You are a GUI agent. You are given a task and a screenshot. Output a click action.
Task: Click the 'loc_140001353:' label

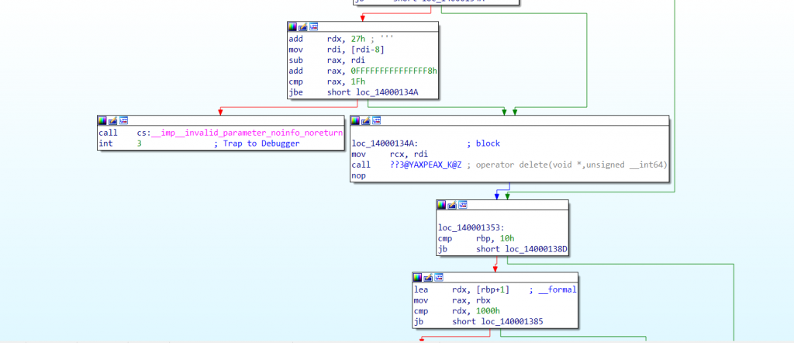[x=471, y=227]
